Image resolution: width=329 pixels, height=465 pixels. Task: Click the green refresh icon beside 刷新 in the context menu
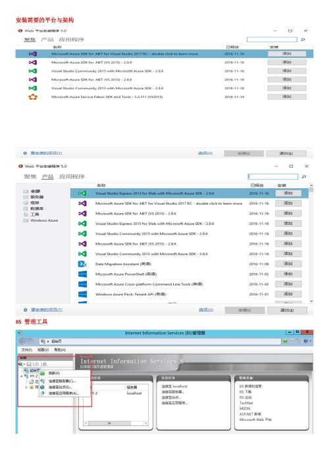(42, 374)
